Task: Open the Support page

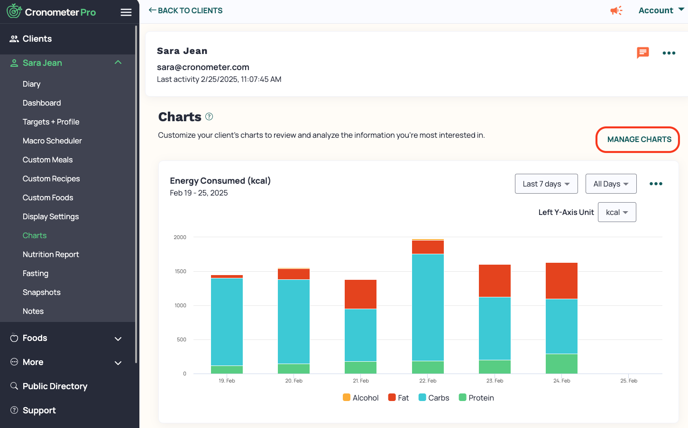Action: (39, 410)
